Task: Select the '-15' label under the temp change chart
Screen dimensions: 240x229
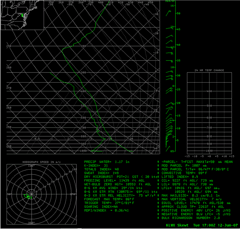Action: tap(187, 156)
